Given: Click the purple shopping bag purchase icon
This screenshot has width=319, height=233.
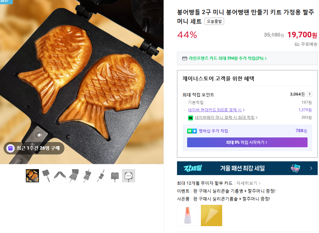Looking at the screenshot, I should click(x=10, y=148).
